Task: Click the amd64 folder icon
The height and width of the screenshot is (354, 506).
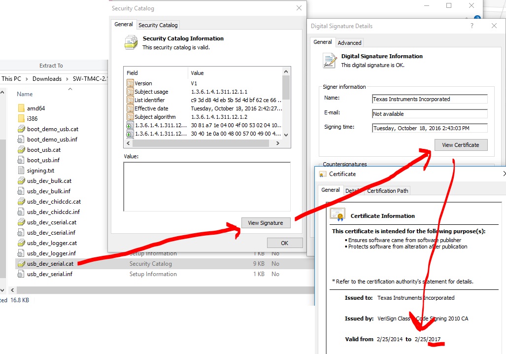Action: 21,108
